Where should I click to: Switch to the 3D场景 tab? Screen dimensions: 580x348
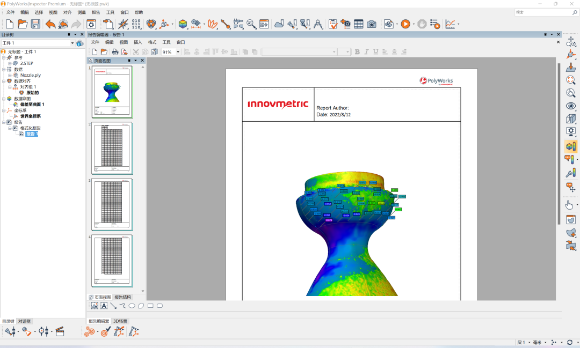[x=120, y=321]
